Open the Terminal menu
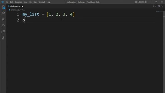Image resolution: width=165 pixels, height=93 pixels. (42, 2)
